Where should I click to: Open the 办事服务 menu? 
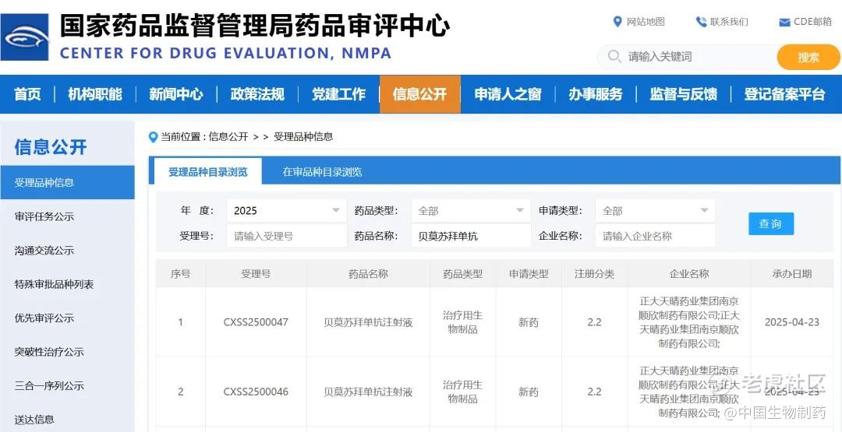point(596,94)
